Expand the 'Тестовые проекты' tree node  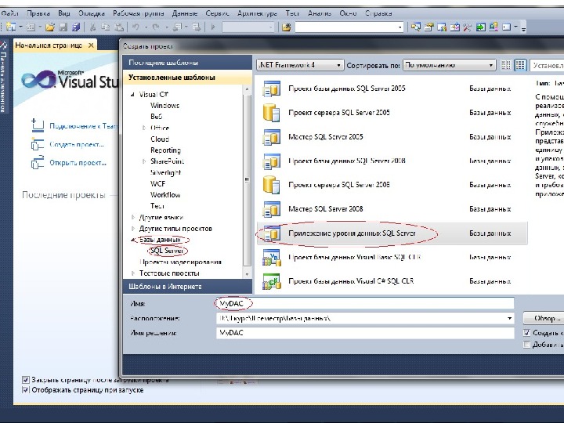[x=132, y=273]
